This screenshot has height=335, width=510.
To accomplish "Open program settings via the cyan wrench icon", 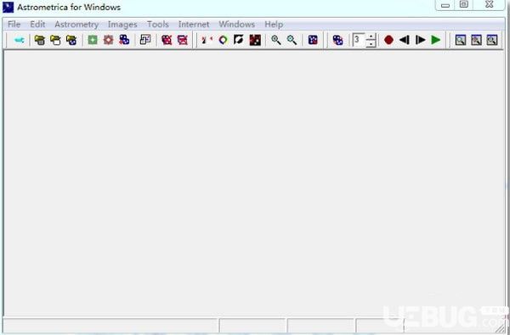I will pos(20,40).
